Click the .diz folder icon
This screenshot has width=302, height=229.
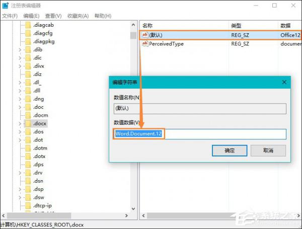(x=28, y=74)
